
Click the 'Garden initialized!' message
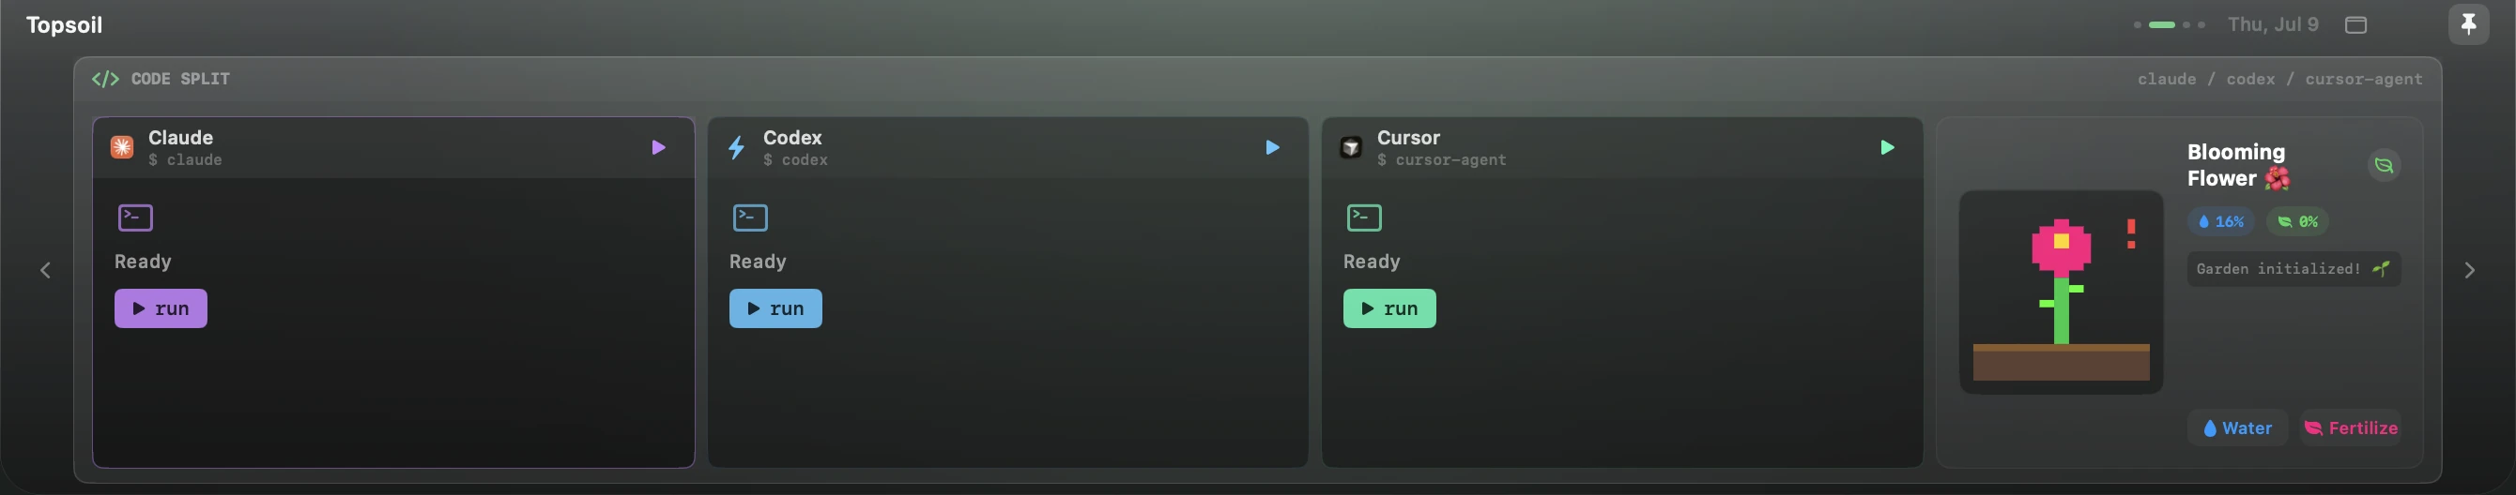point(2294,269)
